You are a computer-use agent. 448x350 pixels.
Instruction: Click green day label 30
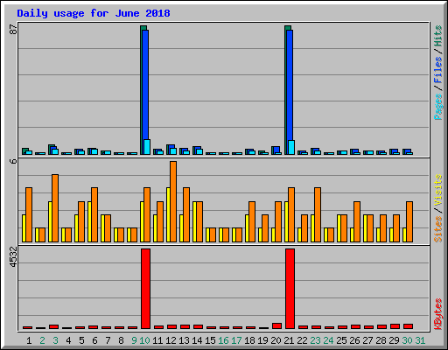tap(407, 340)
